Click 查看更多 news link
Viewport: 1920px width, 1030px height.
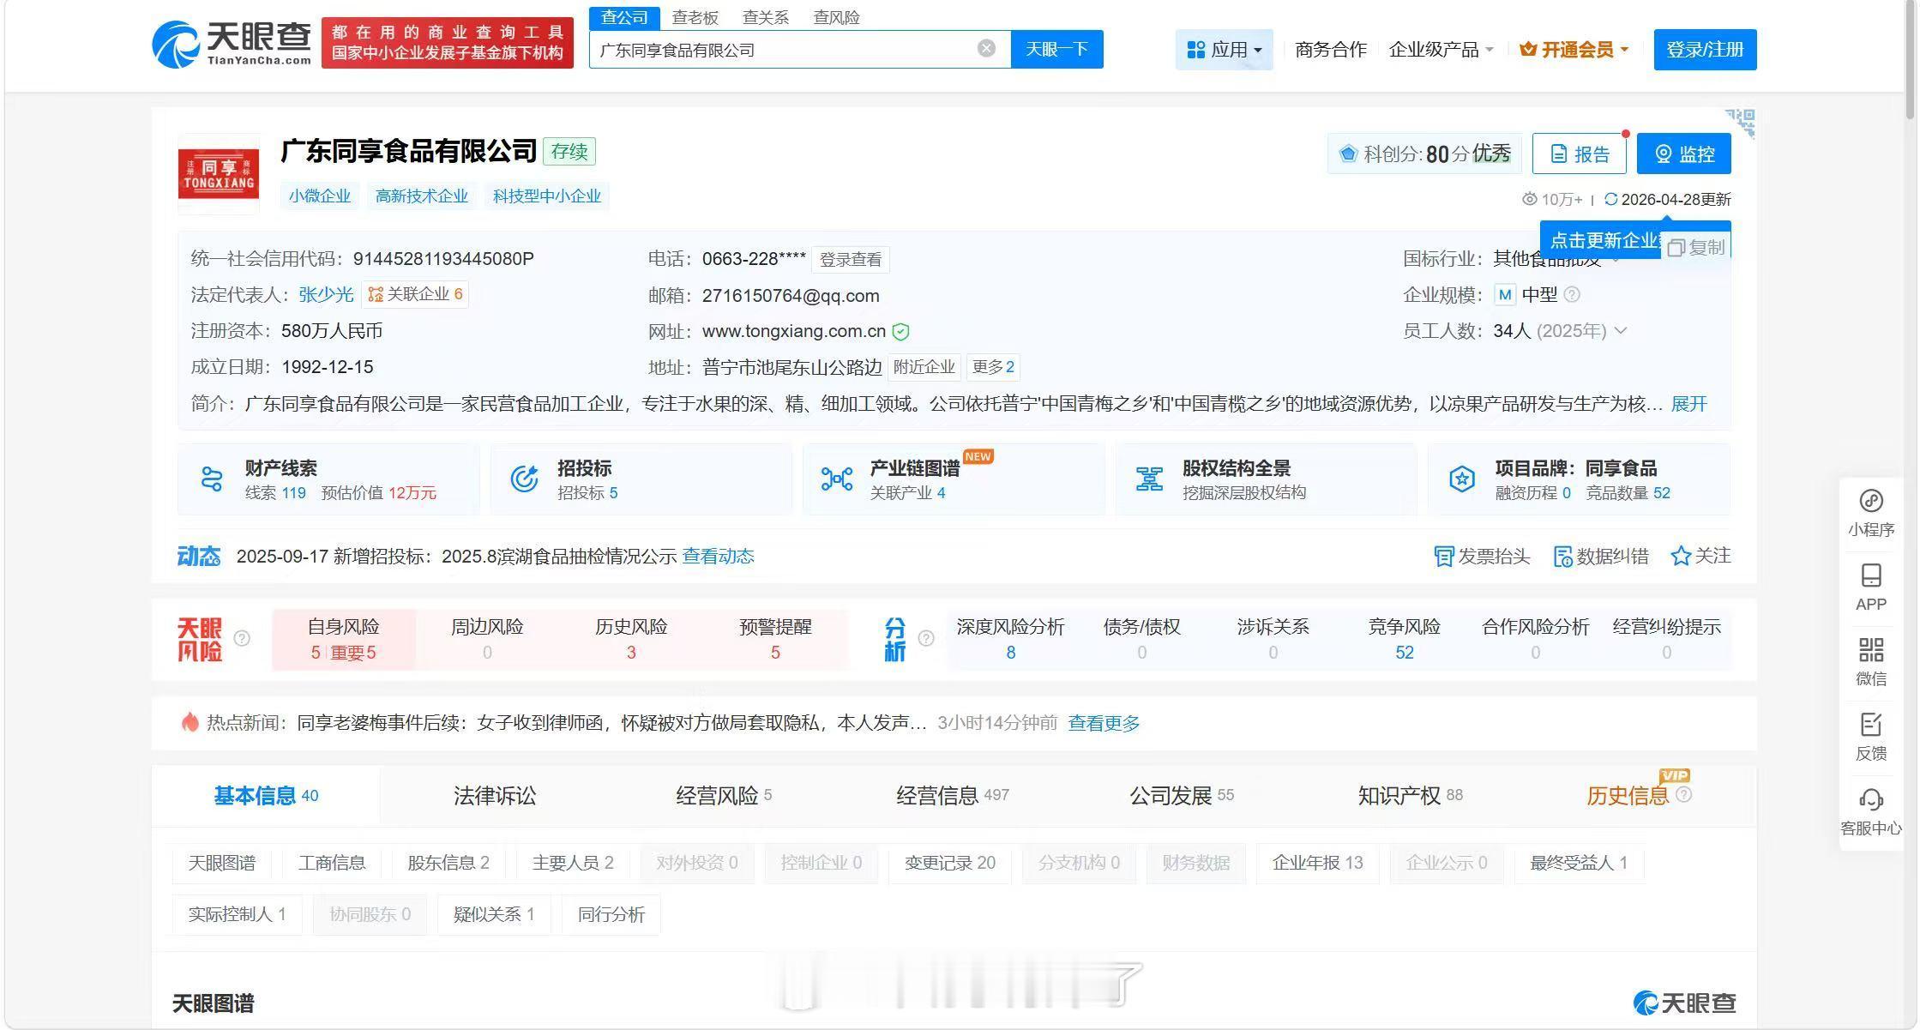coord(1104,723)
